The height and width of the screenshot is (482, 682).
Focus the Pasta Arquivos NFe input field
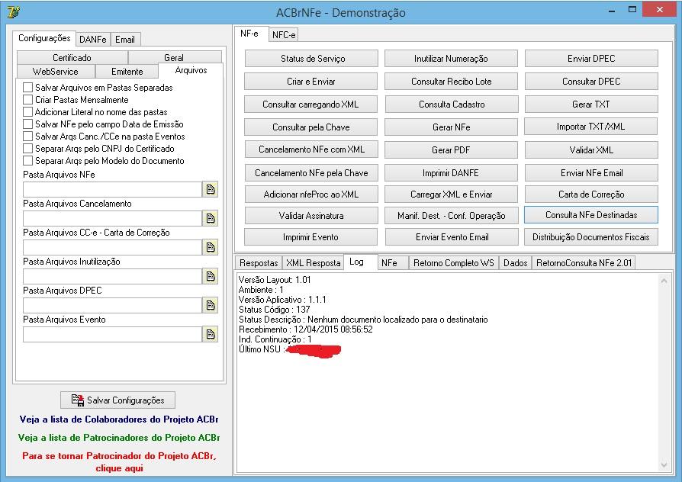[x=112, y=190]
